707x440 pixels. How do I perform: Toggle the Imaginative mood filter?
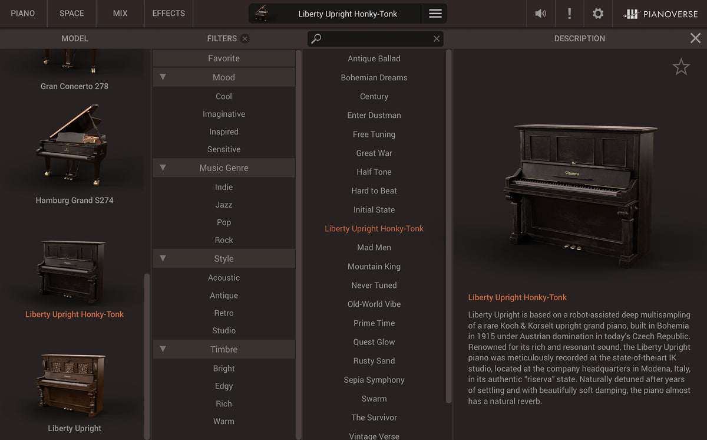click(224, 114)
